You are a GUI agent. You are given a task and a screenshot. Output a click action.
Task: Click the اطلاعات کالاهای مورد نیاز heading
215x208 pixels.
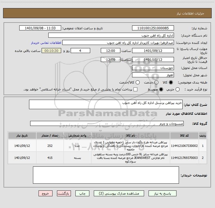[x=186, y=114]
